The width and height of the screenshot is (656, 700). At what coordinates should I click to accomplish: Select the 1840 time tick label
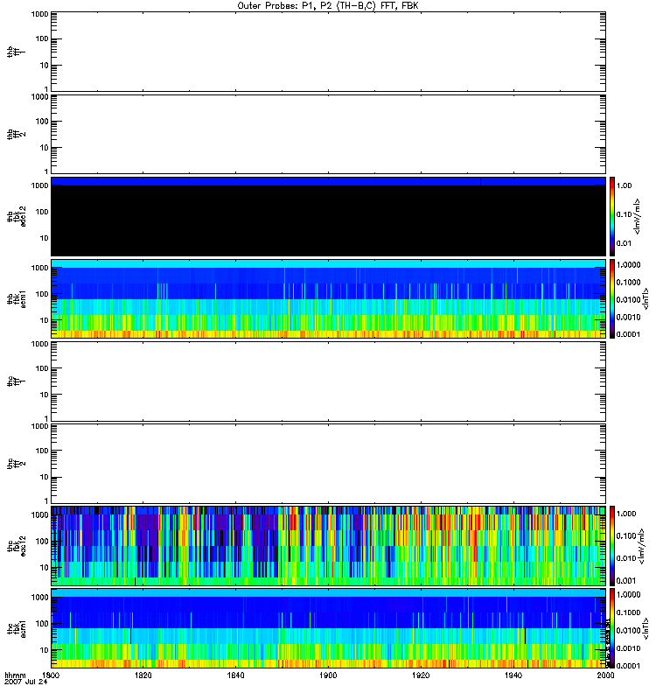pyautogui.click(x=235, y=675)
